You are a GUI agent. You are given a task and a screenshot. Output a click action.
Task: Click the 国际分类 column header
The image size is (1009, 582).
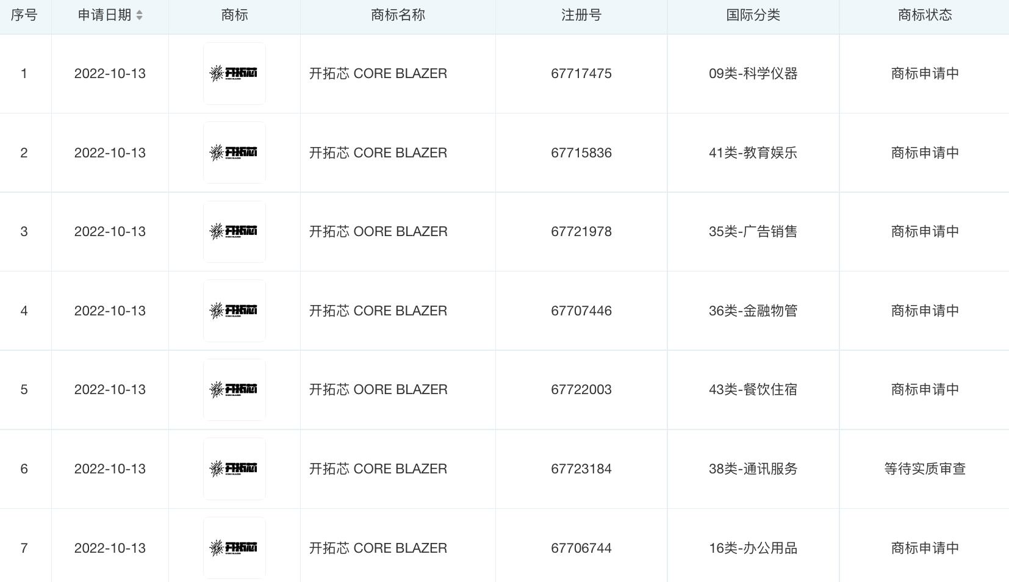tap(753, 15)
